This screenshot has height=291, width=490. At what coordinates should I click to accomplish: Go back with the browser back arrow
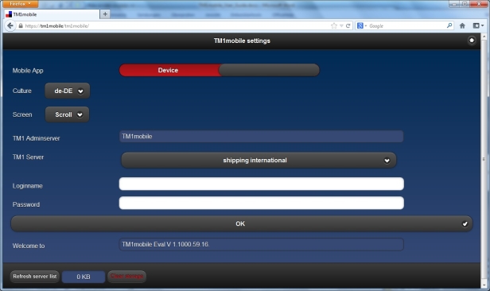coord(10,25)
